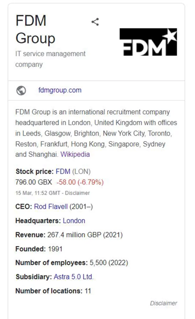The image size is (195, 319).
Task: Open the FDM logo image
Action: pos(148,42)
